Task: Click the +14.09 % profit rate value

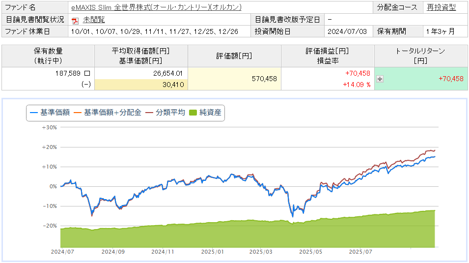Action: [356, 84]
